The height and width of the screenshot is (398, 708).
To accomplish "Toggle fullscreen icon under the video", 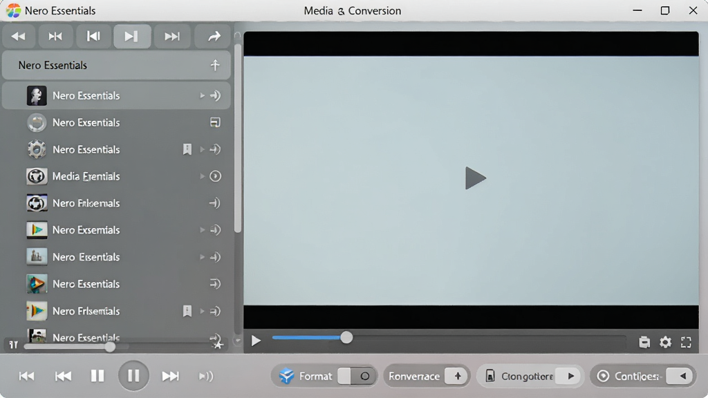I will (x=686, y=343).
